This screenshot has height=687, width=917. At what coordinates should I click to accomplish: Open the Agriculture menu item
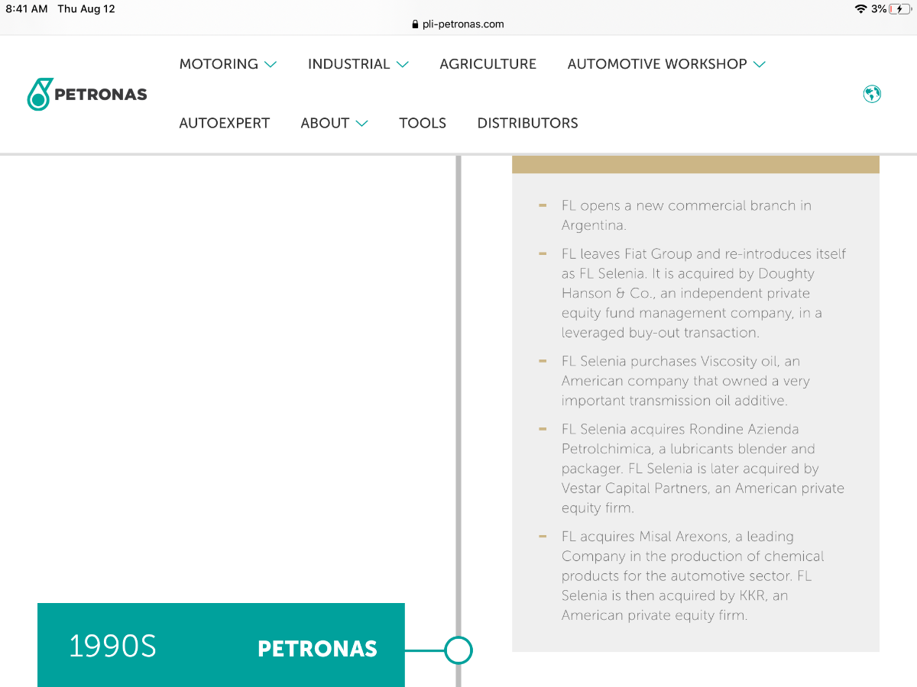coord(488,64)
